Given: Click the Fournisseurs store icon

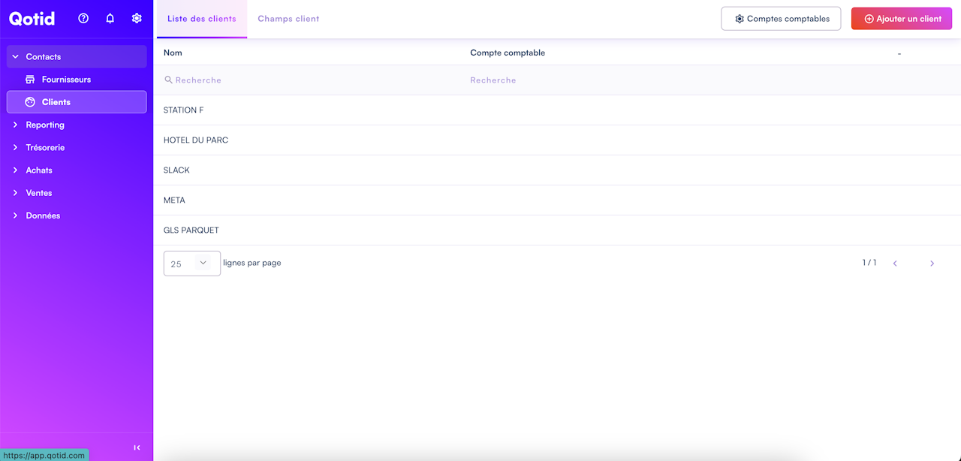Looking at the screenshot, I should click(31, 80).
